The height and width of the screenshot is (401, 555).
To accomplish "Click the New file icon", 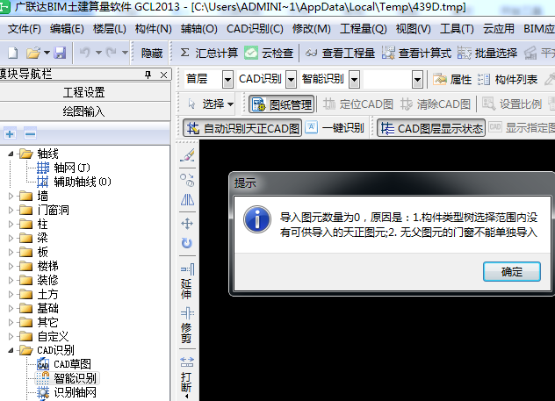I will point(13,53).
